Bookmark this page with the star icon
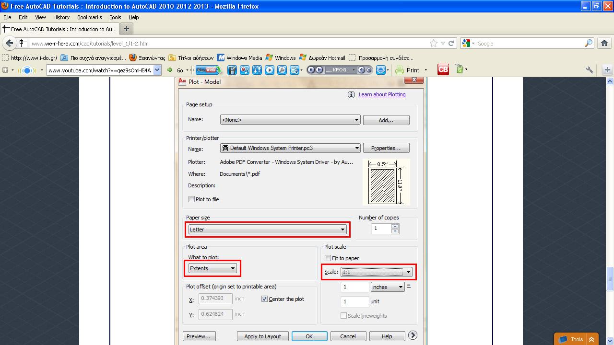The width and height of the screenshot is (614, 345). (x=434, y=43)
